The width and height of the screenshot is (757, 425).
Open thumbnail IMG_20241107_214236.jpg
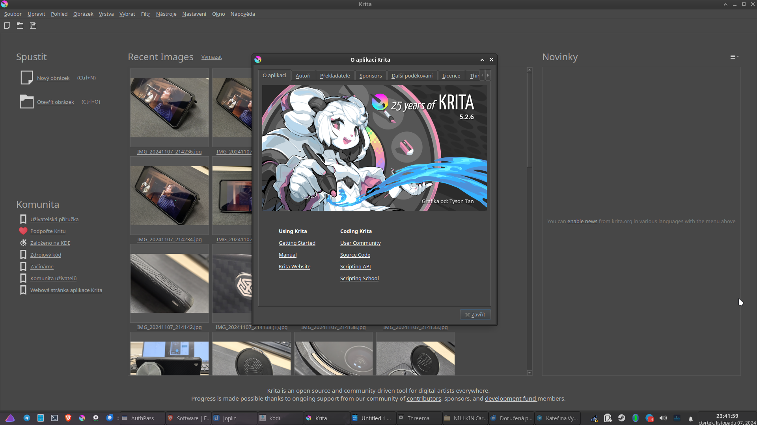[170, 108]
